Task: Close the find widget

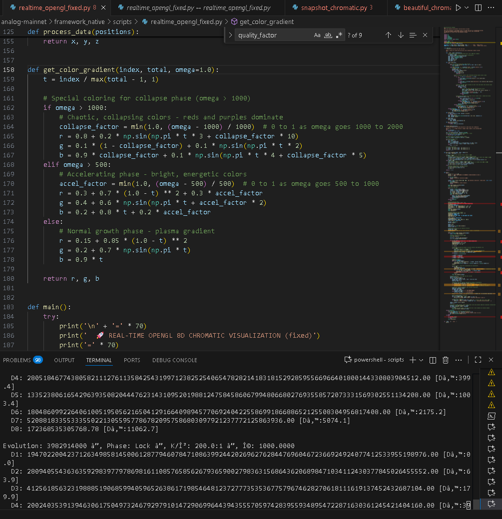Action: pyautogui.click(x=425, y=35)
